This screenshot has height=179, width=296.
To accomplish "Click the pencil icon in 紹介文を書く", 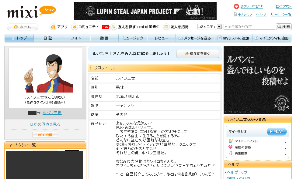I will [187, 54].
